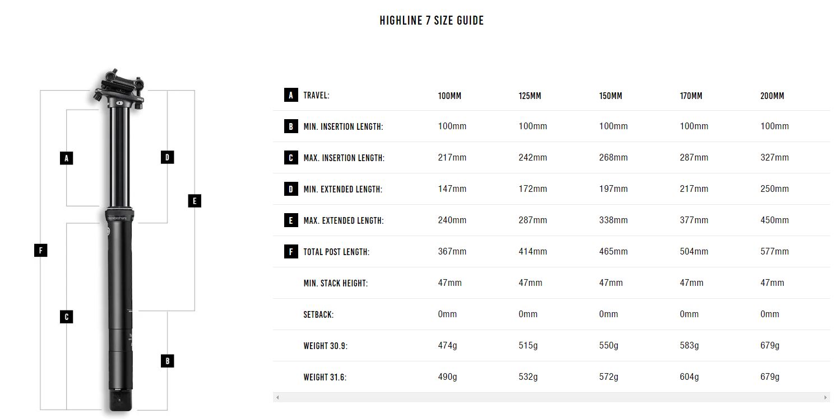The width and height of the screenshot is (838, 419).
Task: Click the B icon beside Min. Insertion Length
Action: (x=290, y=126)
